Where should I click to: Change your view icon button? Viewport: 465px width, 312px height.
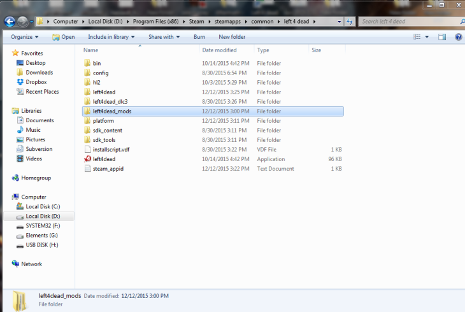point(417,37)
